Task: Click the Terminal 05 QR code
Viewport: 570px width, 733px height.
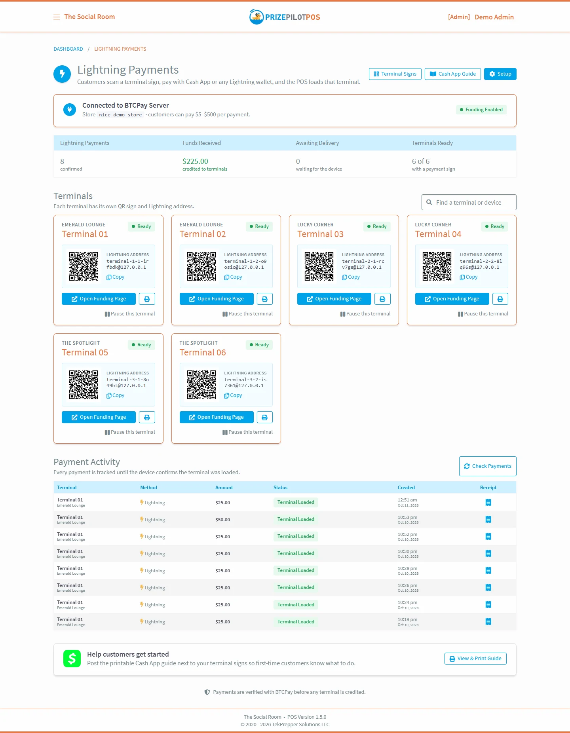Action: pos(84,385)
